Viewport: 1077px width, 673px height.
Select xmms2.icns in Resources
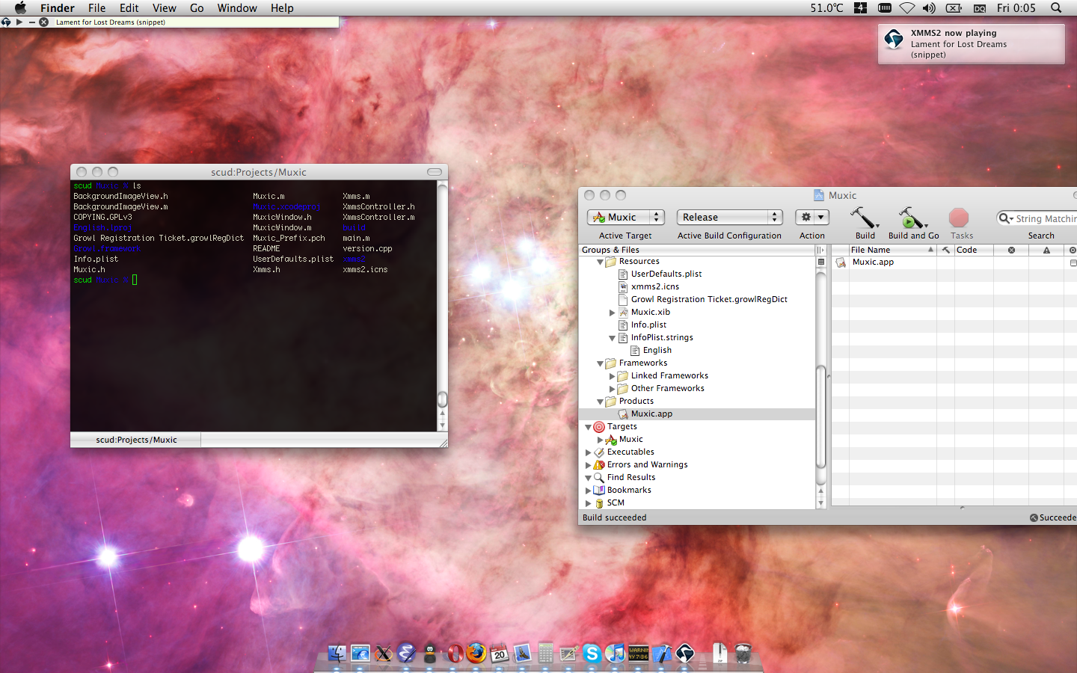[x=654, y=286]
